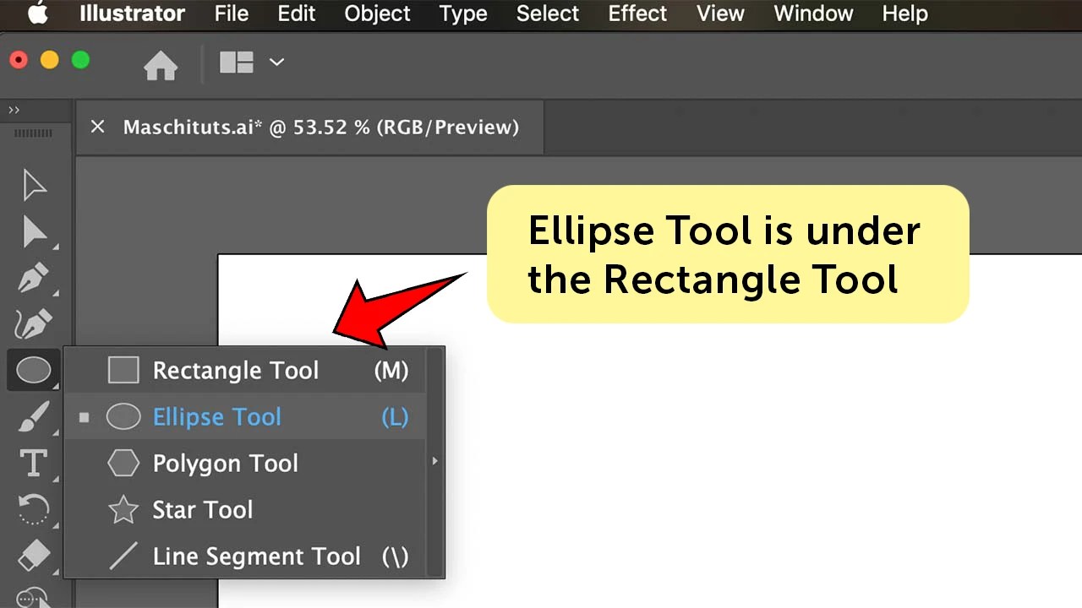1082x608 pixels.
Task: Open the Select menu
Action: point(548,14)
